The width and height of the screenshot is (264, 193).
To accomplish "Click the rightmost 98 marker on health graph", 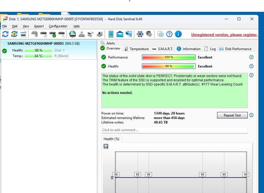I will pos(246,174).
